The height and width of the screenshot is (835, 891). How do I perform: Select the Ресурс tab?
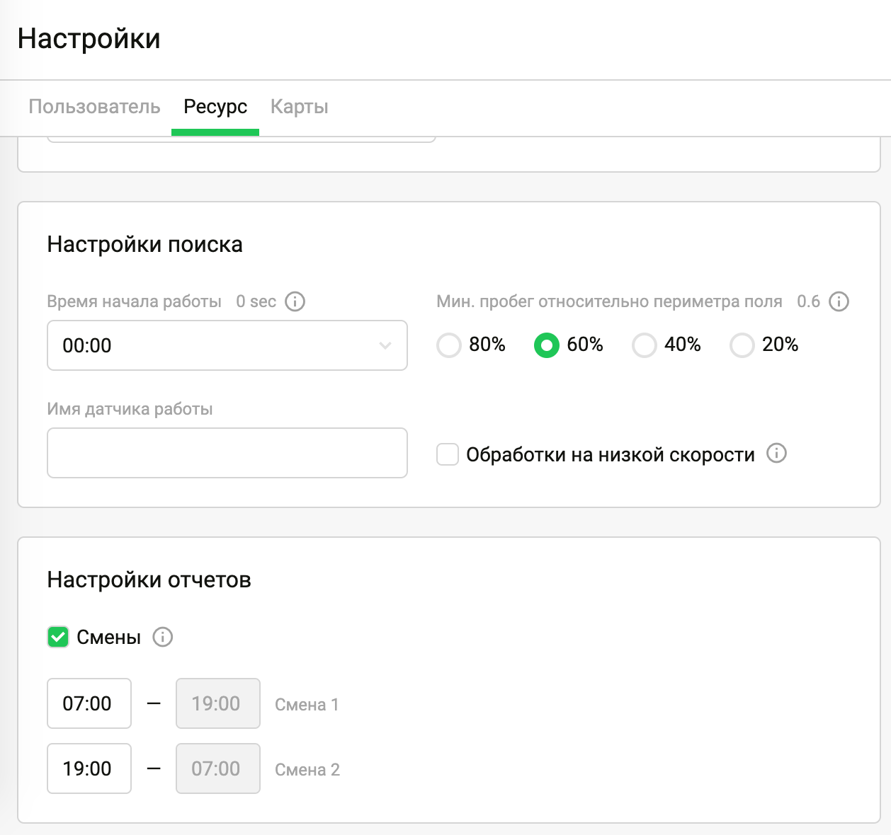click(x=215, y=107)
